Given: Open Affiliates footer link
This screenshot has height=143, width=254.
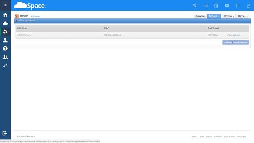Looking at the screenshot, I should [241, 137].
